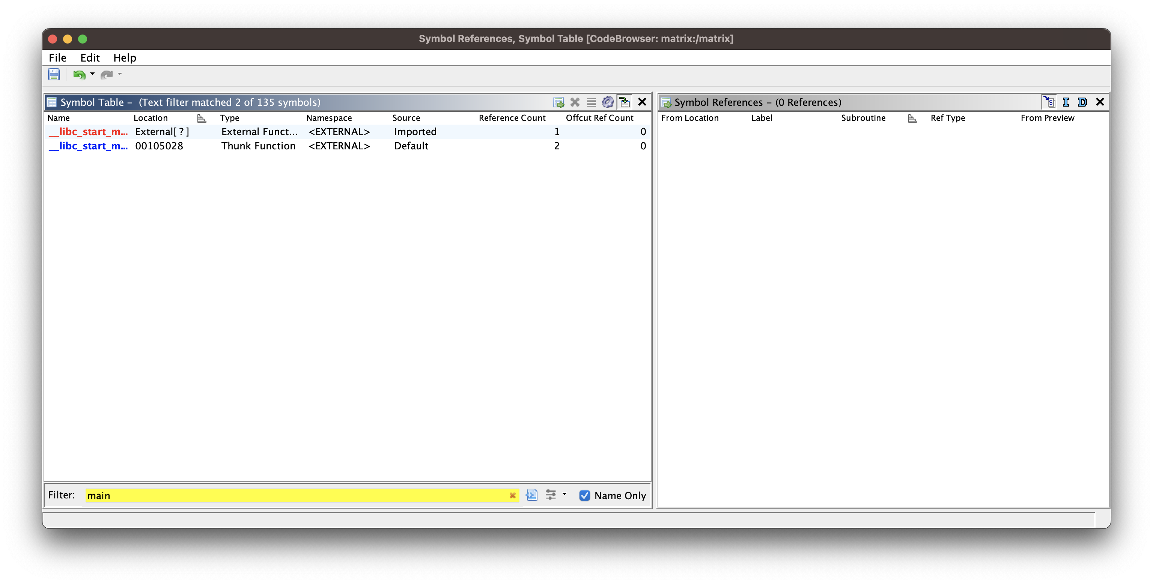Click the Data References D icon

click(x=1082, y=102)
